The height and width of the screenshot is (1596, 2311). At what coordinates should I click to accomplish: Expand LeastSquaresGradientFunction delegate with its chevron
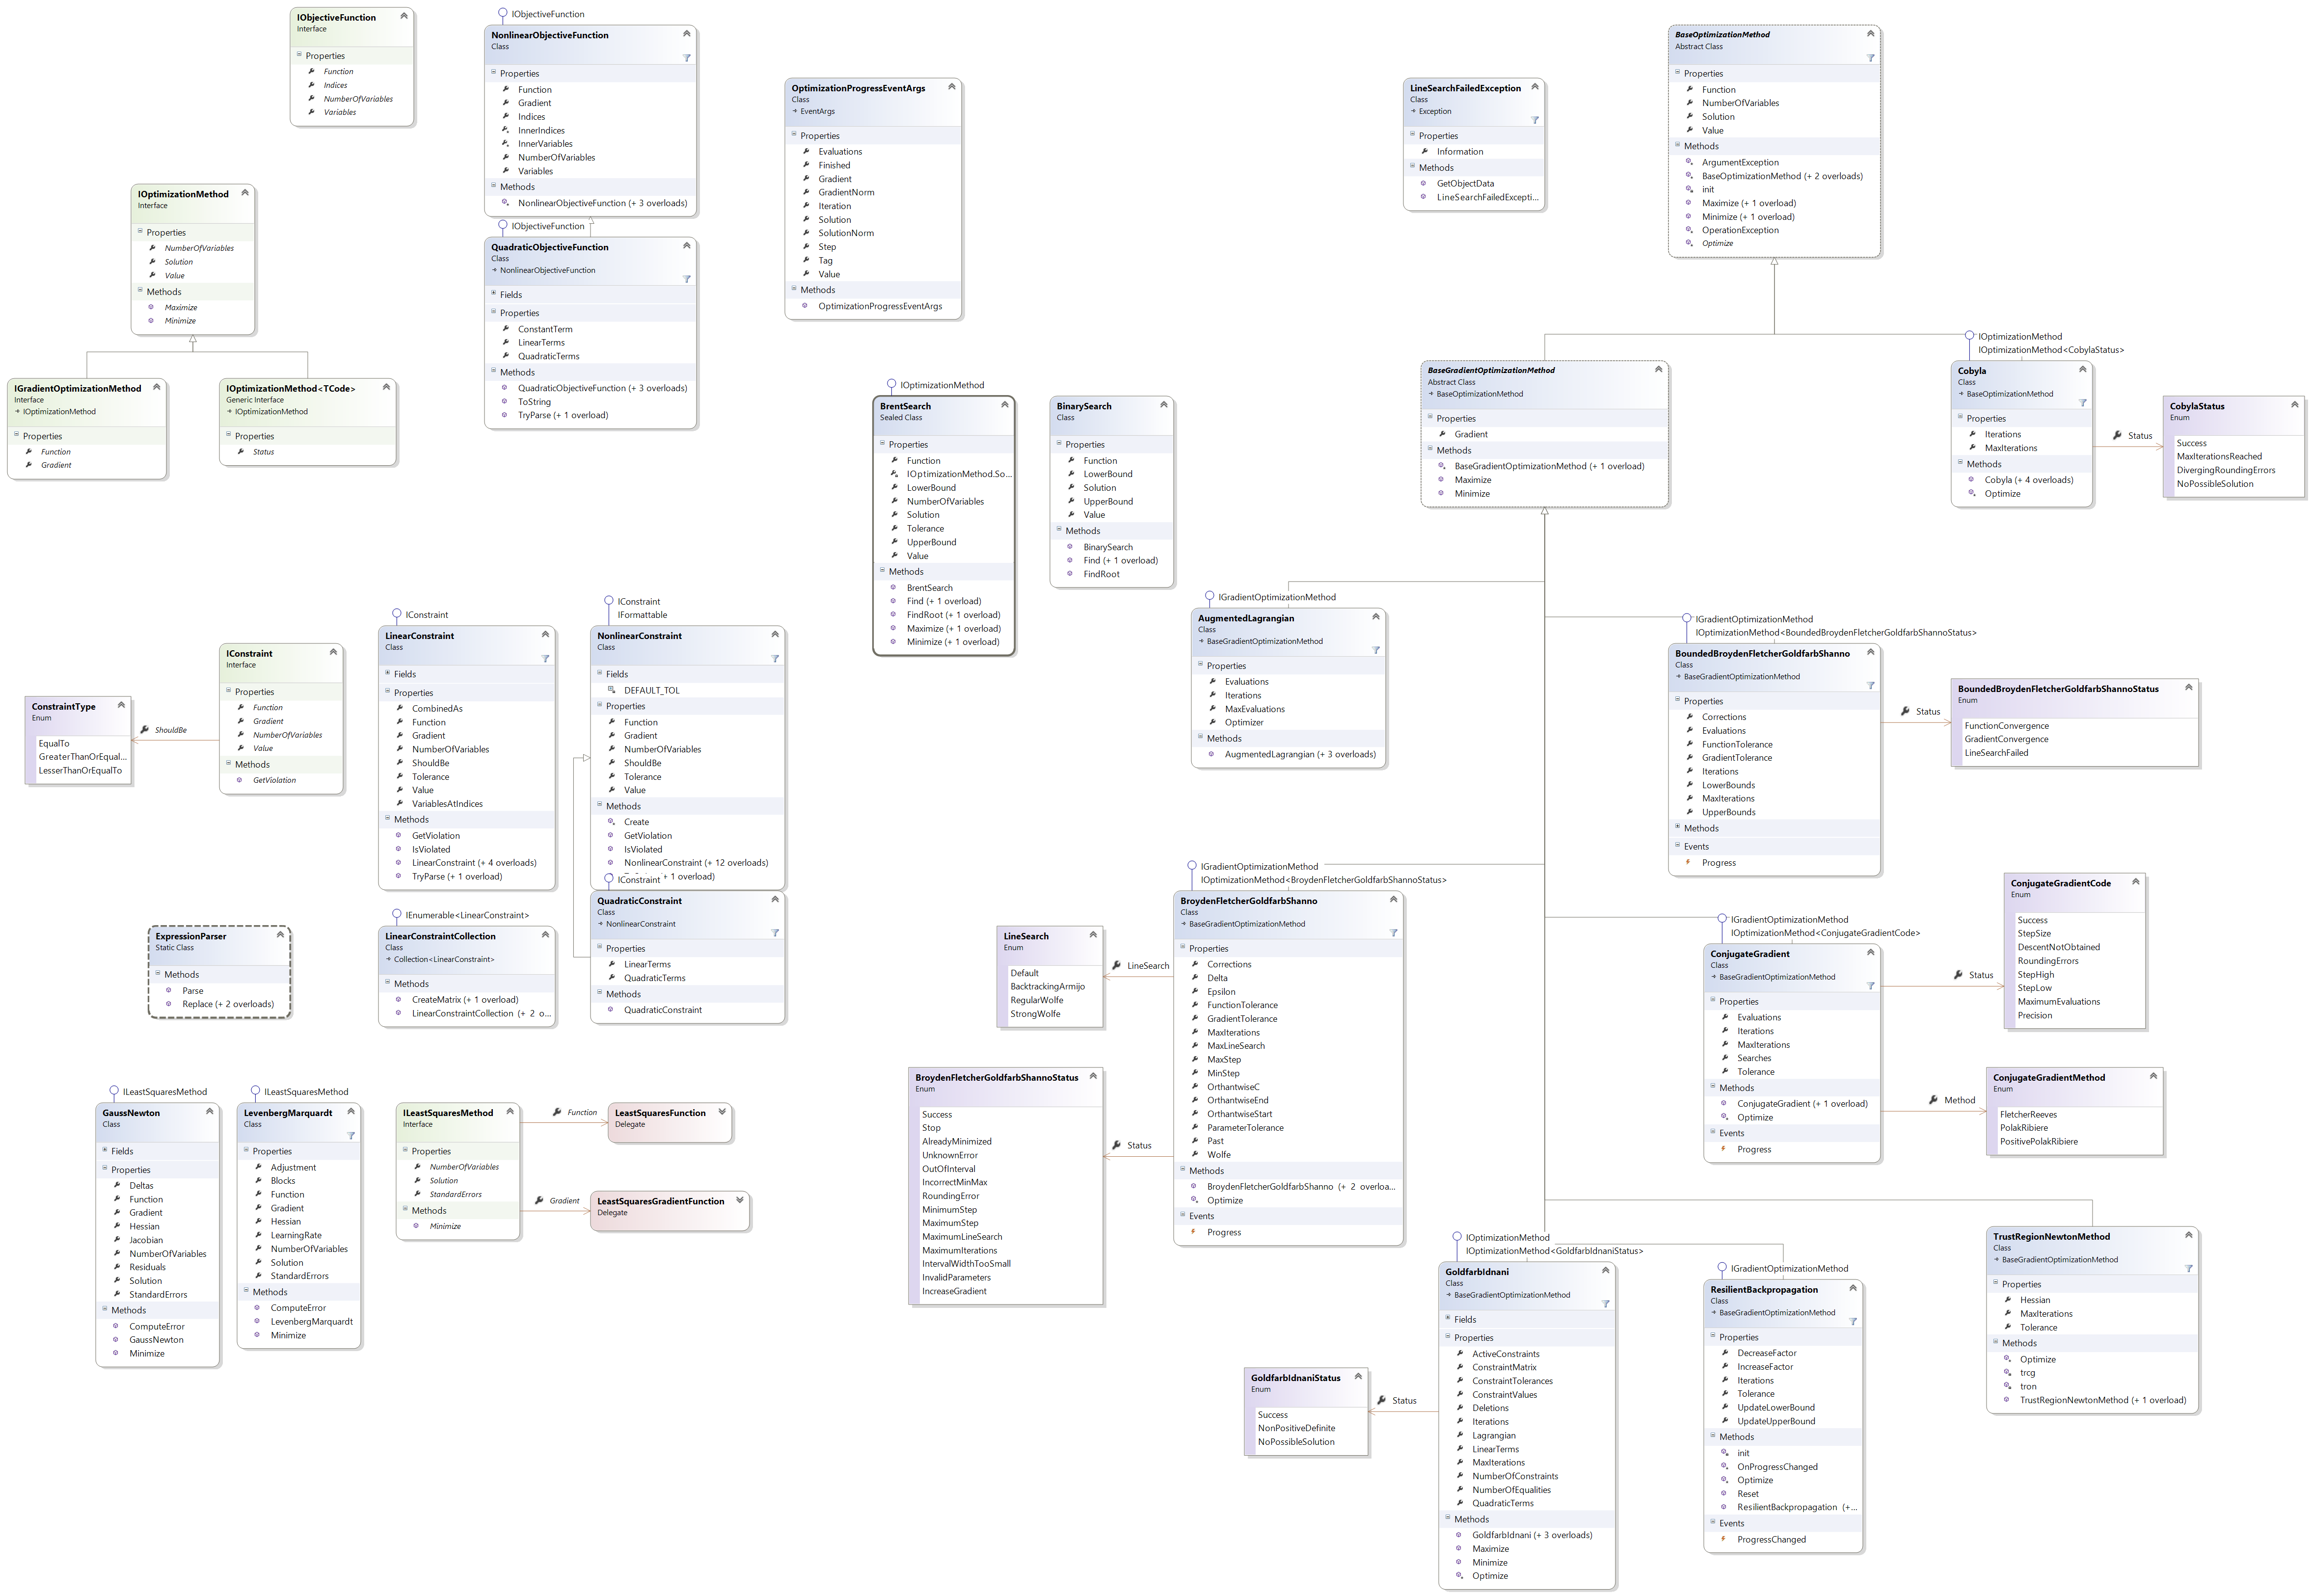[x=739, y=1200]
